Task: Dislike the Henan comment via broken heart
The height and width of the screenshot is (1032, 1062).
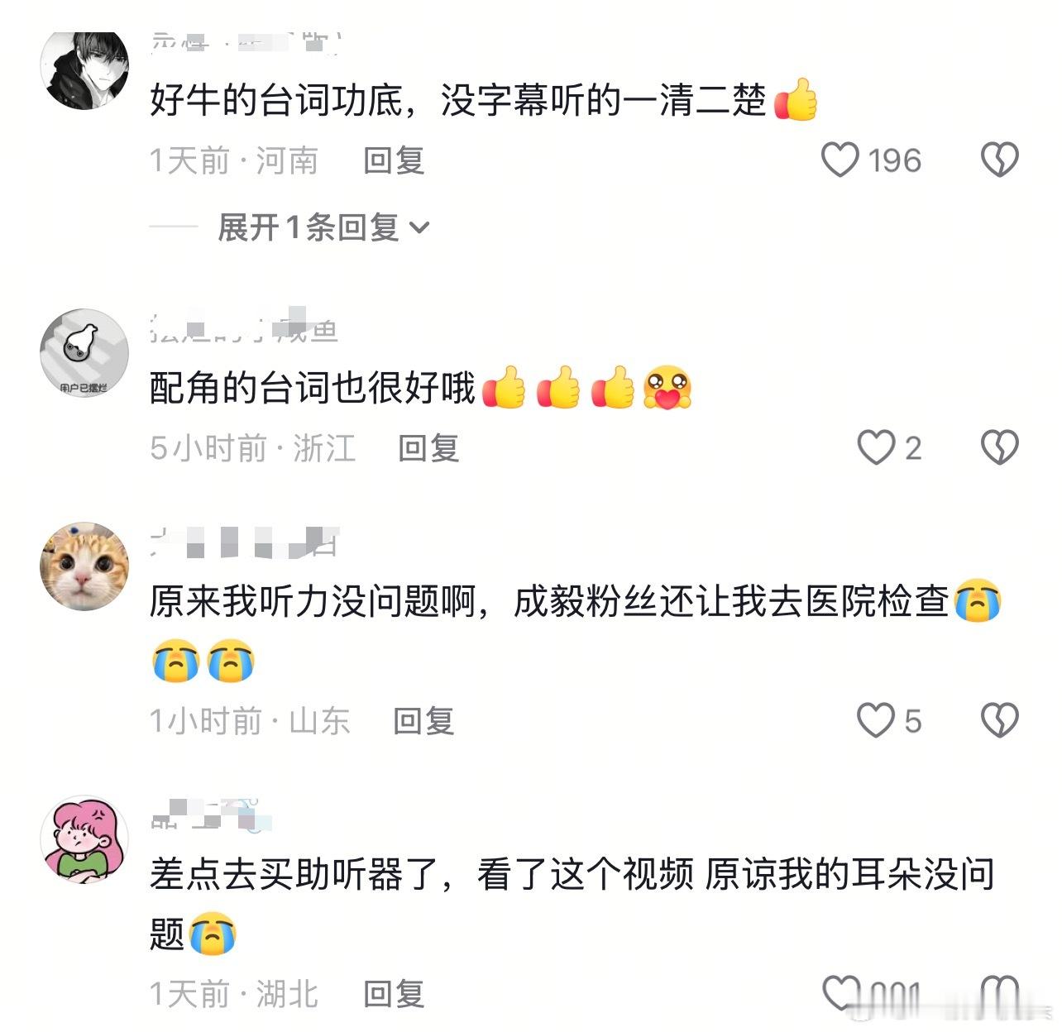Action: pyautogui.click(x=999, y=160)
